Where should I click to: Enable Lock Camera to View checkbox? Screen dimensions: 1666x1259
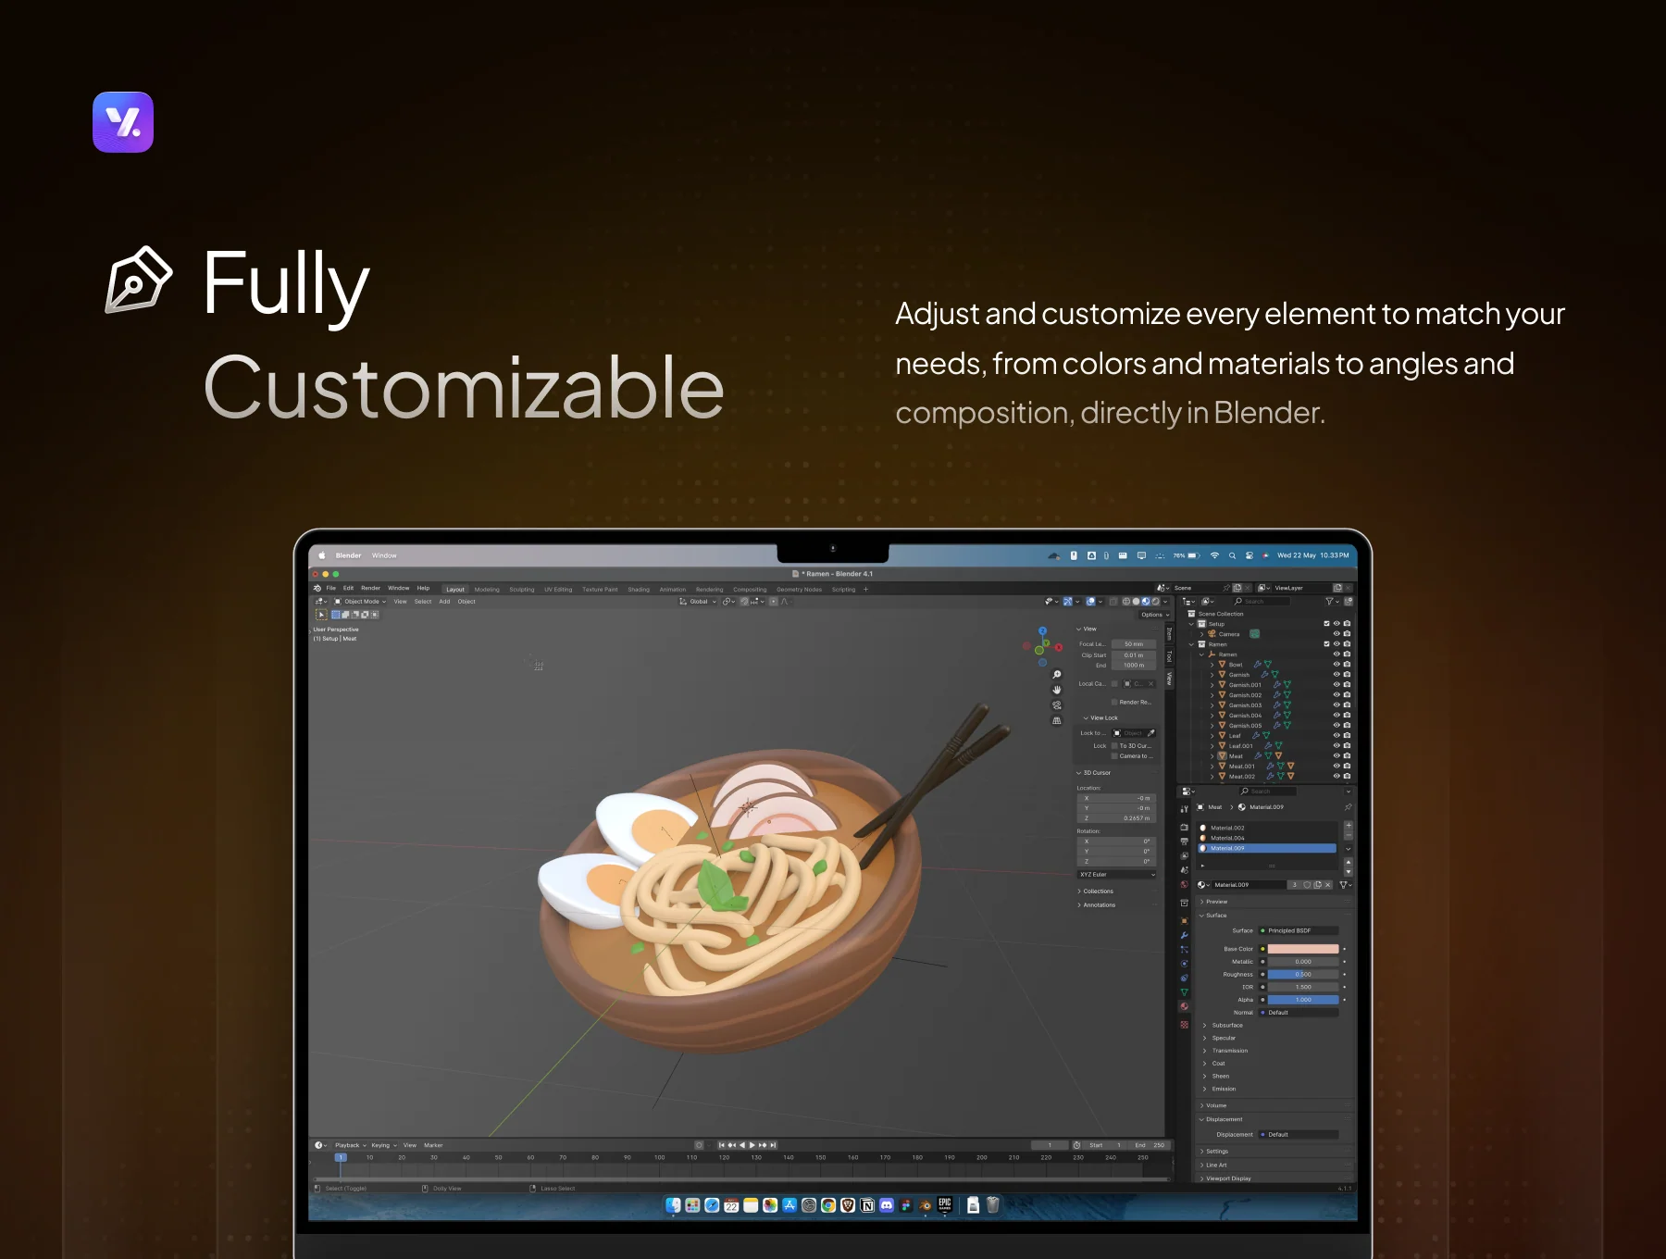(1114, 756)
